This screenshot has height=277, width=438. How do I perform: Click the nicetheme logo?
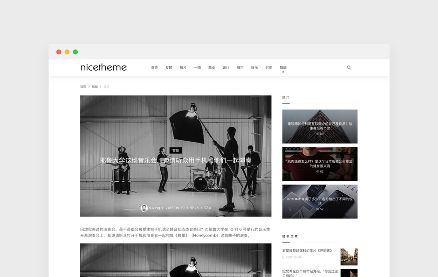pos(103,67)
